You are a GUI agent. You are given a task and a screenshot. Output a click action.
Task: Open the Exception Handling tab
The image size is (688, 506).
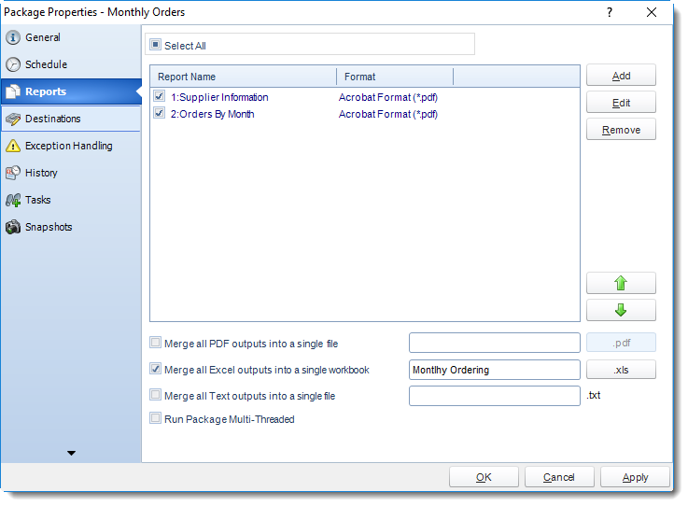click(x=69, y=146)
